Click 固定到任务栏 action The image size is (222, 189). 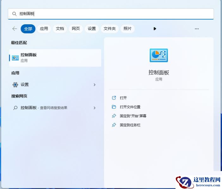[130, 125]
